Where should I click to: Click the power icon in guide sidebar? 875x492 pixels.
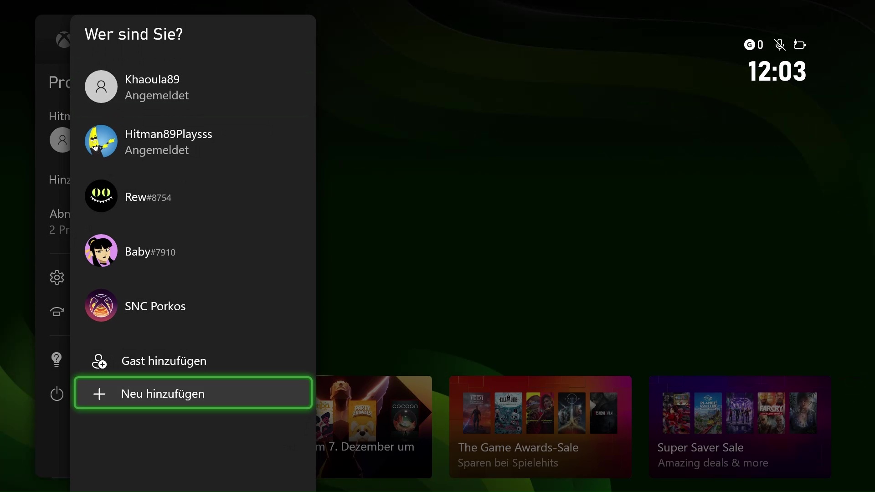tap(57, 394)
